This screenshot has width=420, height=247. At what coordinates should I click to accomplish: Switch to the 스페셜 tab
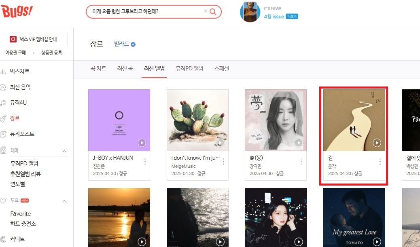click(x=221, y=69)
